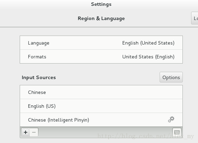Open the Formats setting row
The image size is (198, 143).
(x=101, y=57)
